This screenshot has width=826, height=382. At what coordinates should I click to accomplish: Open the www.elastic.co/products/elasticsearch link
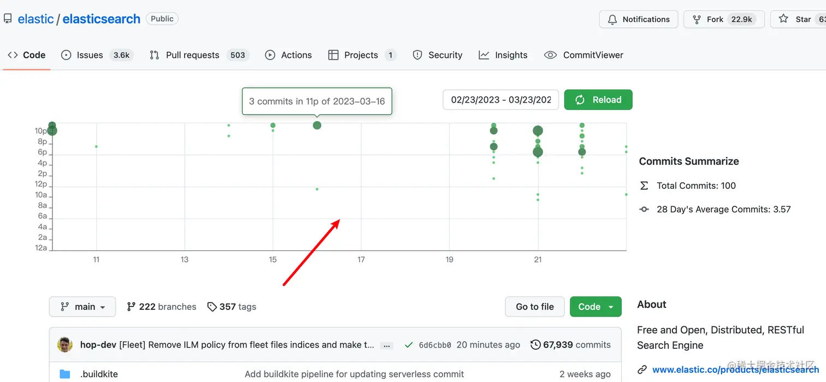pos(735,370)
